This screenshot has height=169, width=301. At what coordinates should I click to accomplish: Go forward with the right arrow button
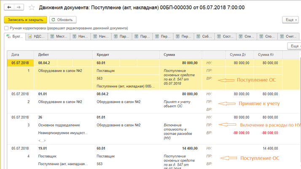(x=19, y=8)
